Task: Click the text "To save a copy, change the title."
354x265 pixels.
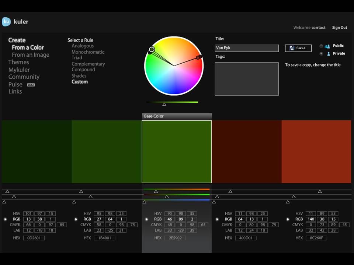Action: click(313, 65)
